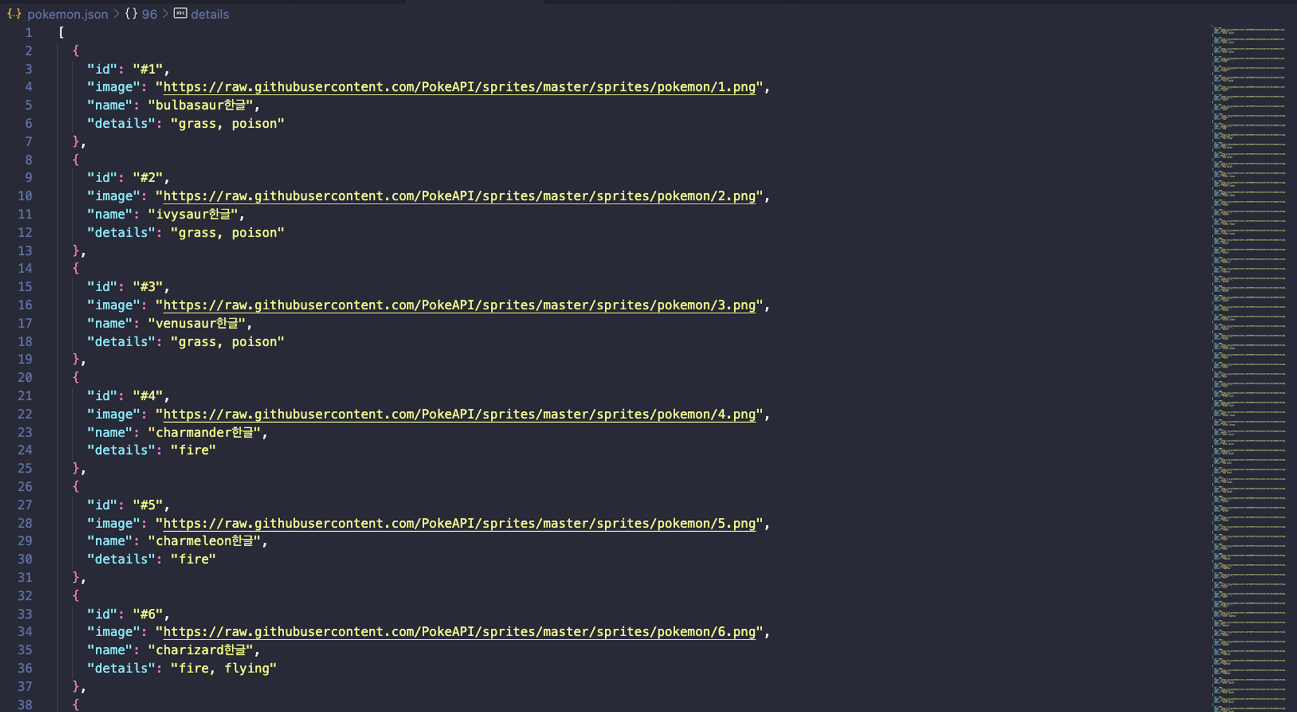Open the pokemon.json breadcrumb
Image resolution: width=1297 pixels, height=712 pixels.
pos(67,14)
